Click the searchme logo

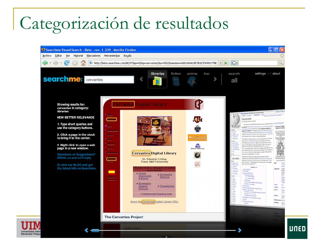click(63, 79)
